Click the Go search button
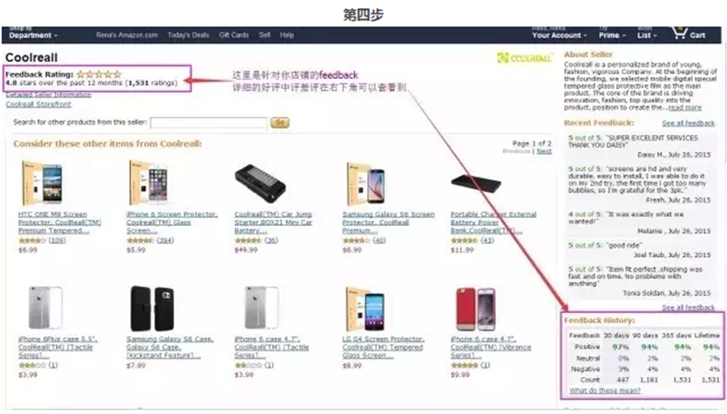The height and width of the screenshot is (414, 727). pyautogui.click(x=280, y=123)
